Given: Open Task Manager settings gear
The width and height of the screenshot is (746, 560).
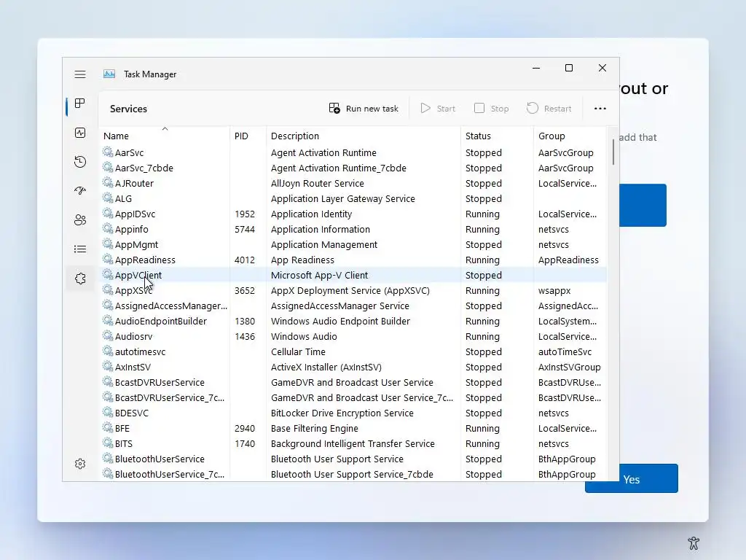Looking at the screenshot, I should [x=80, y=464].
